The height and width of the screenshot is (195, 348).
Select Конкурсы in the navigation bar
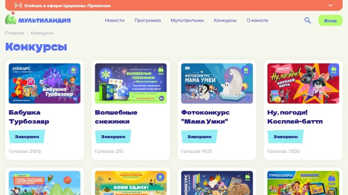pos(225,20)
